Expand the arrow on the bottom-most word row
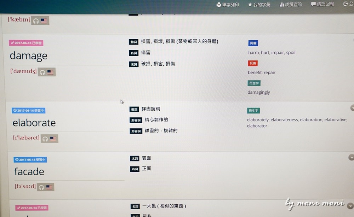The width and height of the screenshot is (354, 217). click(350, 206)
